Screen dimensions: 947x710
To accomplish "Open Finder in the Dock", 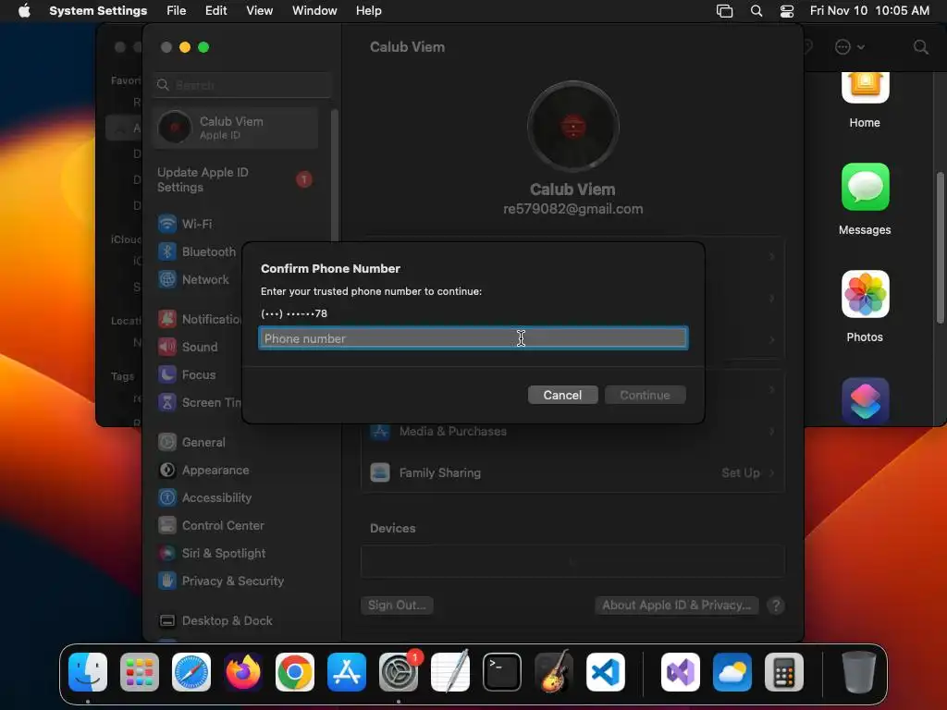I will point(88,672).
